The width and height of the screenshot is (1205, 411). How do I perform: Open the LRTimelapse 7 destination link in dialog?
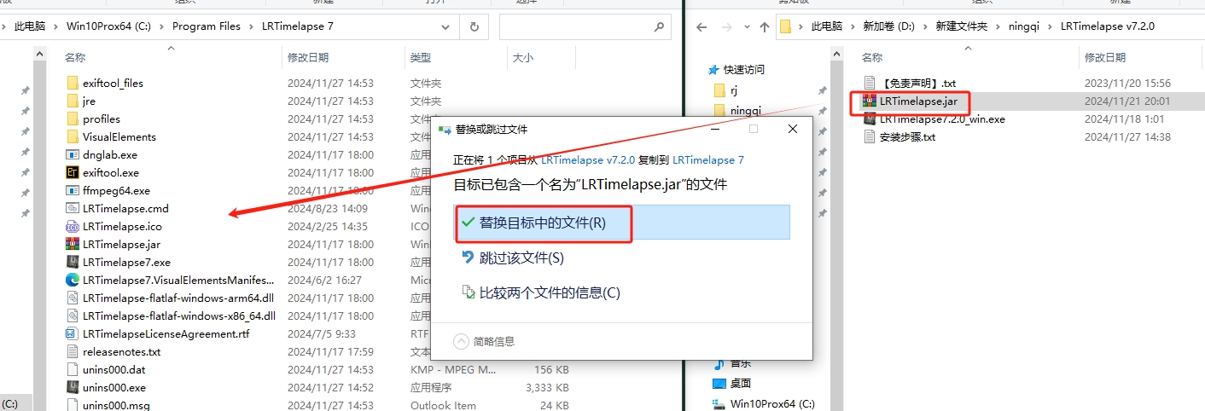pyautogui.click(x=708, y=160)
